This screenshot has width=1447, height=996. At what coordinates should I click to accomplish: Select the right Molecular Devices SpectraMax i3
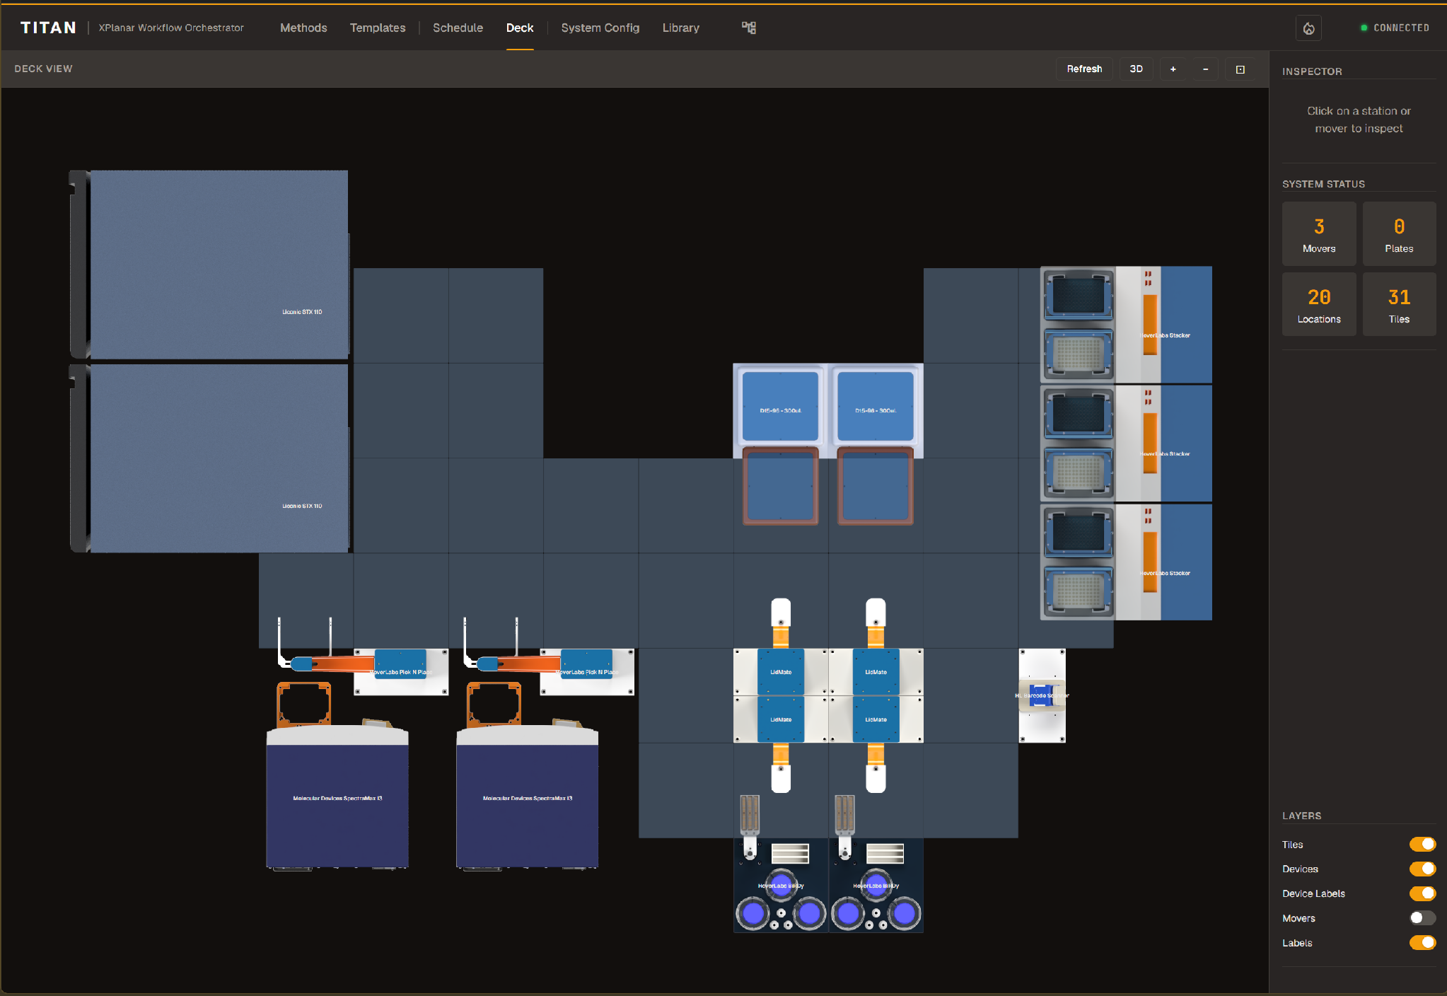[528, 798]
